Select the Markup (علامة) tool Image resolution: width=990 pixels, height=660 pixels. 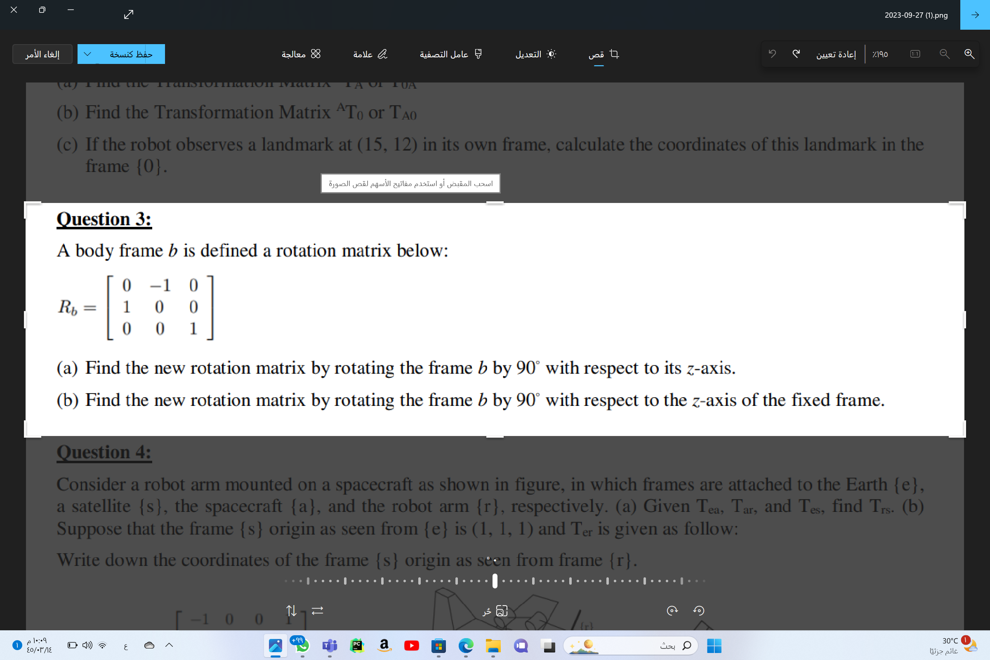(x=370, y=54)
